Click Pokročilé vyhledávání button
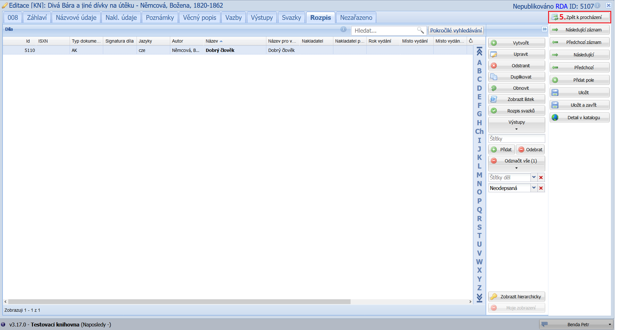The height and width of the screenshot is (330, 617). 456,30
